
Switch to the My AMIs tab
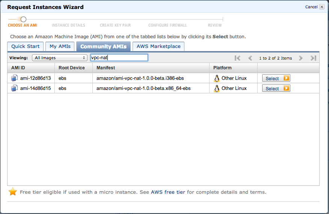[60, 46]
